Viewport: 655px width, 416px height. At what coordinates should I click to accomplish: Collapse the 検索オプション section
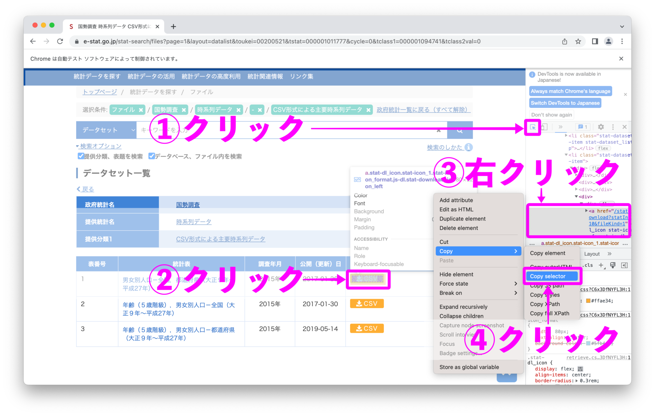(x=99, y=146)
